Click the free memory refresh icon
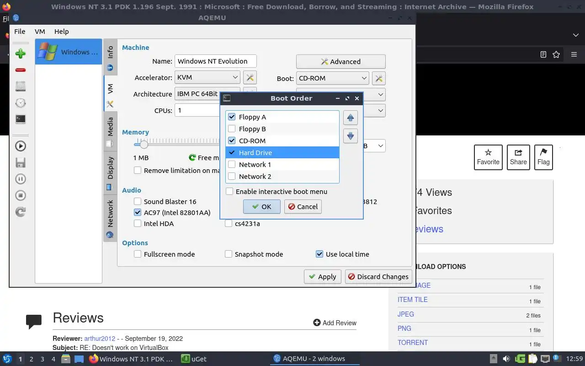 192,157
